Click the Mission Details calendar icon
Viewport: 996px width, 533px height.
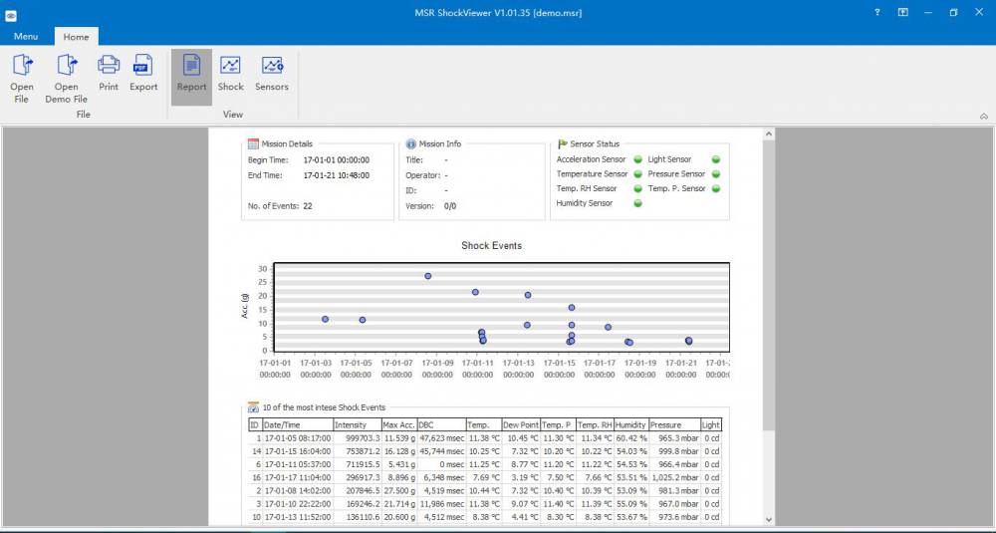[x=253, y=144]
